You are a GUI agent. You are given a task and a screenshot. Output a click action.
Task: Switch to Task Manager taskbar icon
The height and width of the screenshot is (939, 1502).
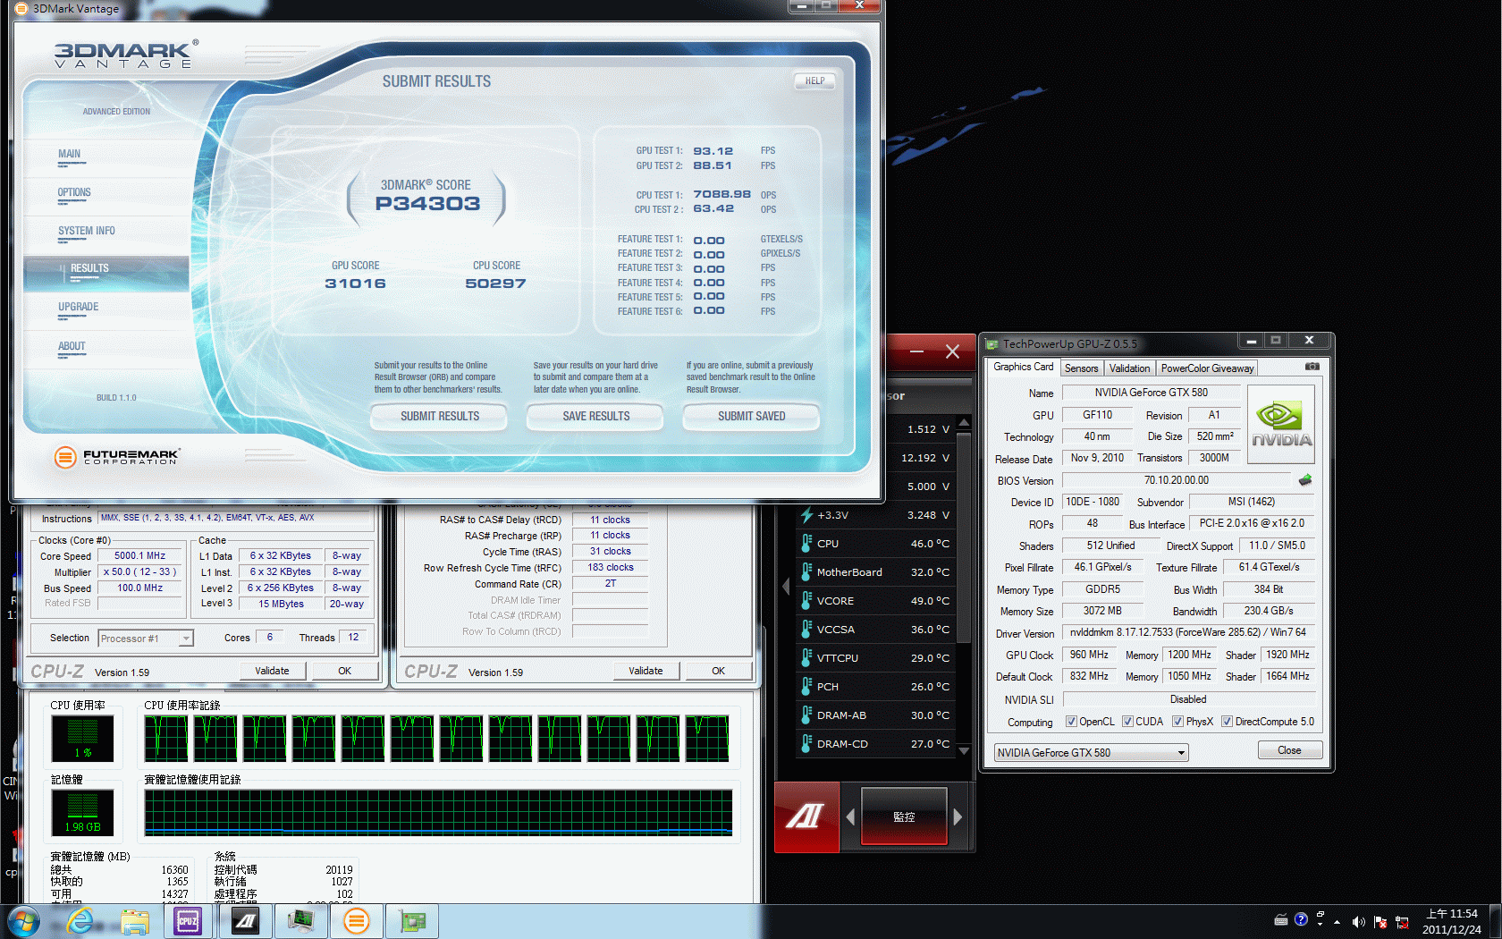300,921
